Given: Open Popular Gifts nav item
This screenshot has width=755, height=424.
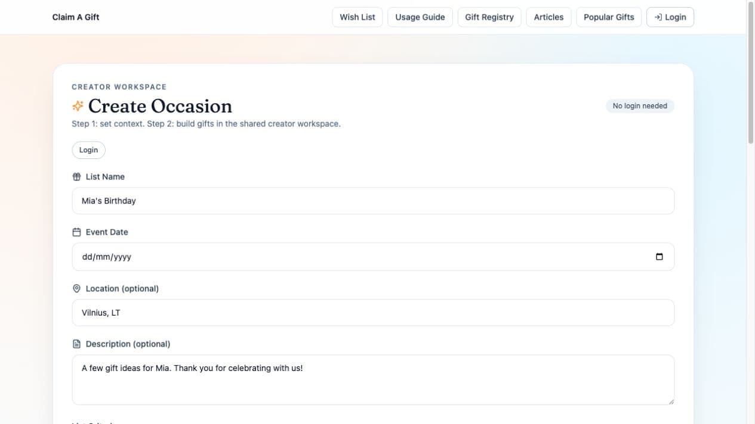Looking at the screenshot, I should (x=609, y=17).
